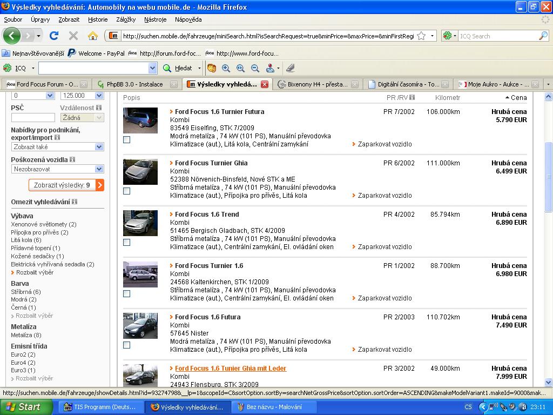Image resolution: width=553 pixels, height=415 pixels.
Task: Bookmark this page with the star icon
Action: pos(421,36)
